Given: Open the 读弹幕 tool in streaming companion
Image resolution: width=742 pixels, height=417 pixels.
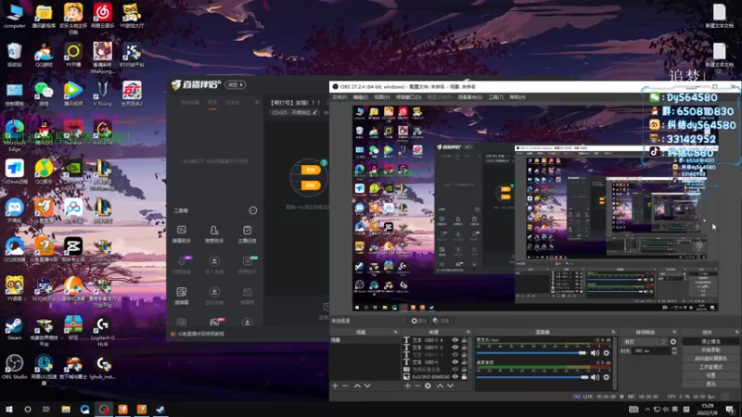Looking at the screenshot, I should click(181, 296).
